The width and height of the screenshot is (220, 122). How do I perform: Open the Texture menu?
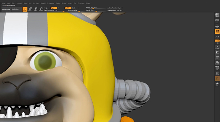70,3
